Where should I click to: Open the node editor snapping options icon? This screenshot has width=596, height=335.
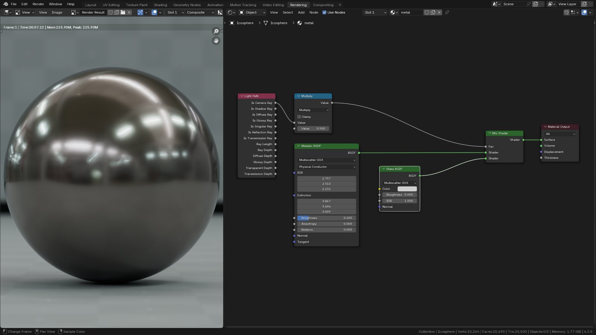pos(575,12)
